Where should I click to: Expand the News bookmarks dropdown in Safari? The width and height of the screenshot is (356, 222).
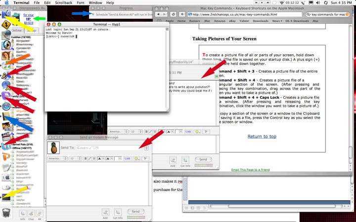(x=277, y=21)
